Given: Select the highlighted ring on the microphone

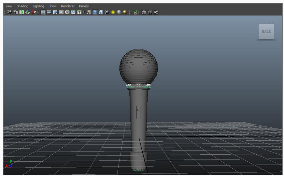Looking at the screenshot, I should [x=139, y=87].
